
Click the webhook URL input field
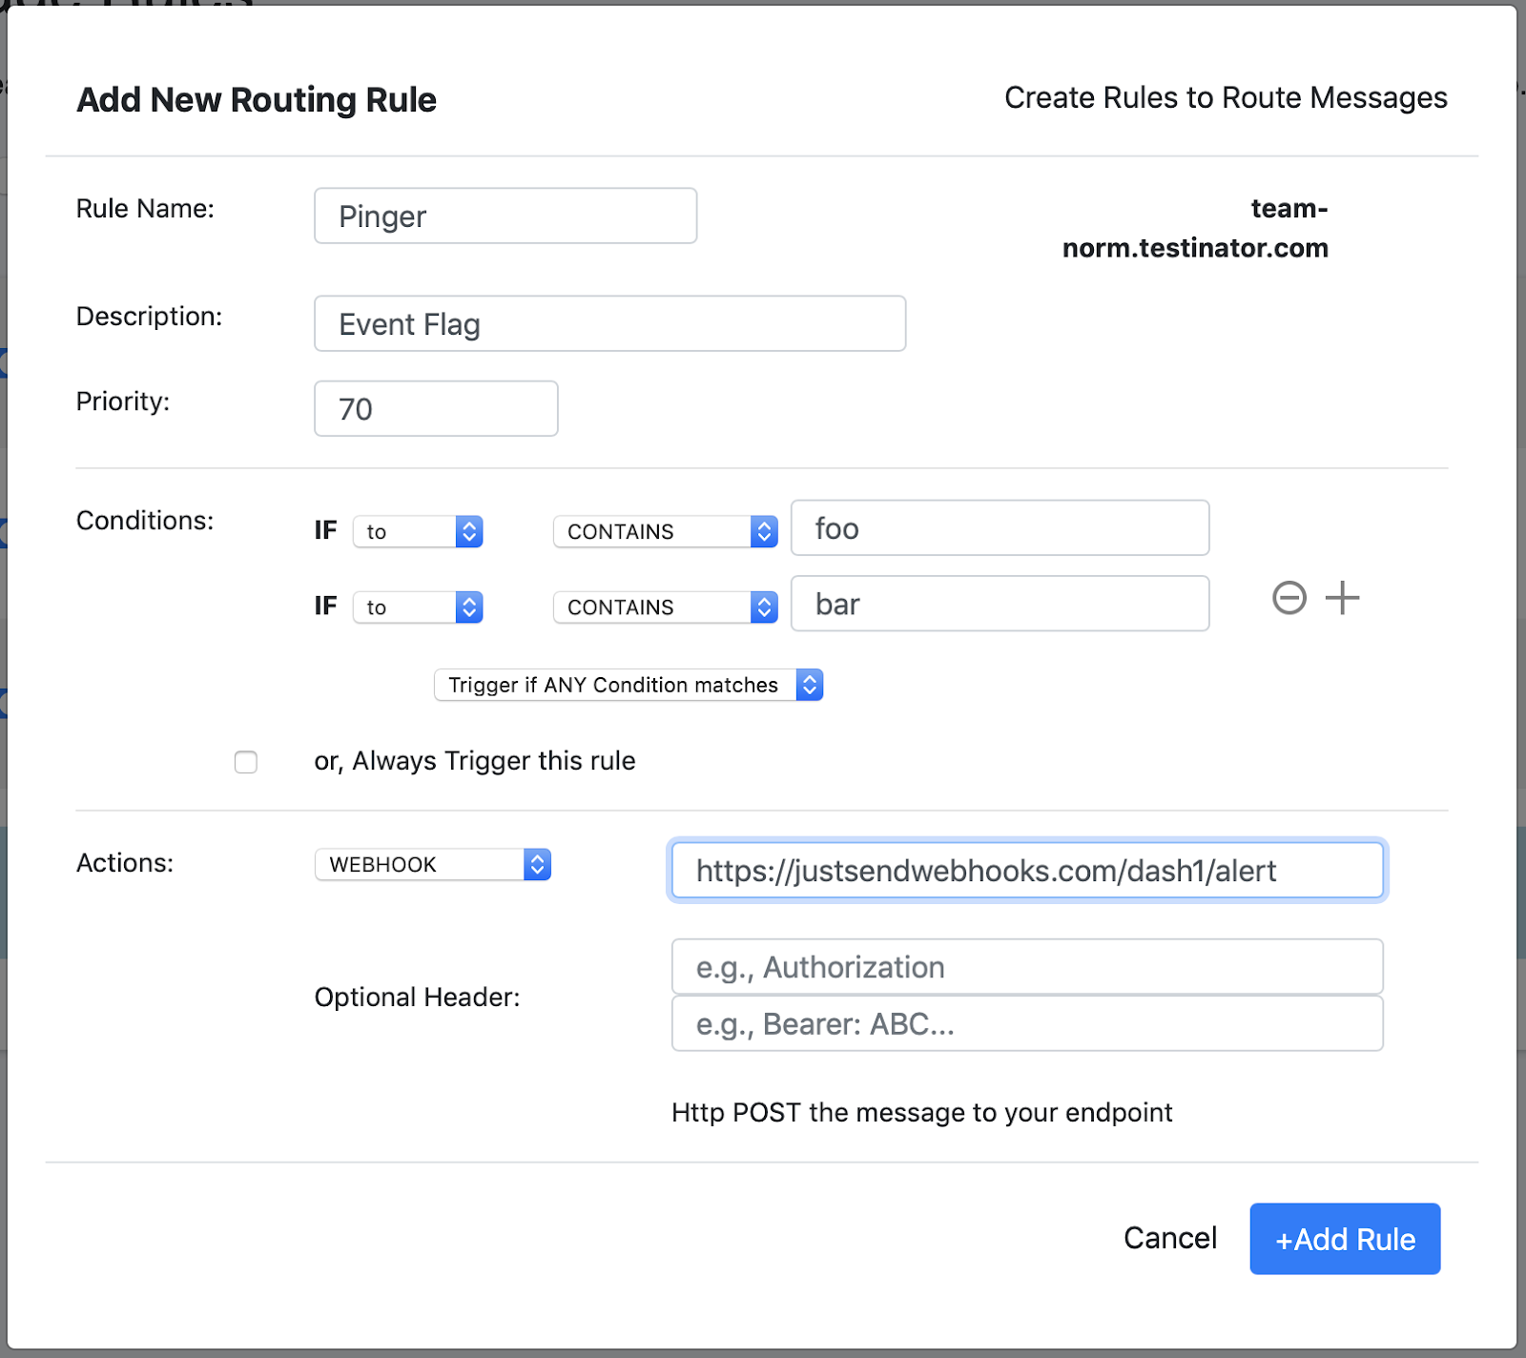[x=1027, y=871]
